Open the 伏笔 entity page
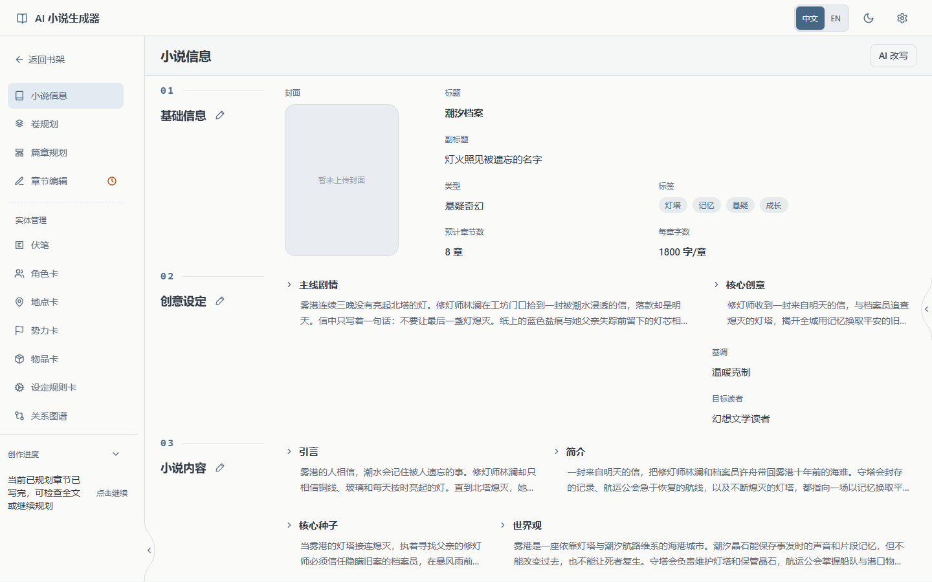The image size is (932, 582). coord(65,245)
